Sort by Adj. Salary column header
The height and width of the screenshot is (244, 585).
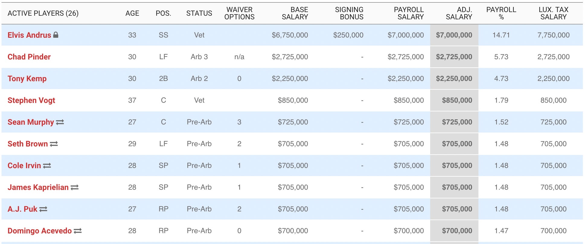click(459, 13)
